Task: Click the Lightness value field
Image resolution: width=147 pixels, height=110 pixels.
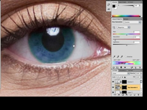Action: click(x=137, y=42)
